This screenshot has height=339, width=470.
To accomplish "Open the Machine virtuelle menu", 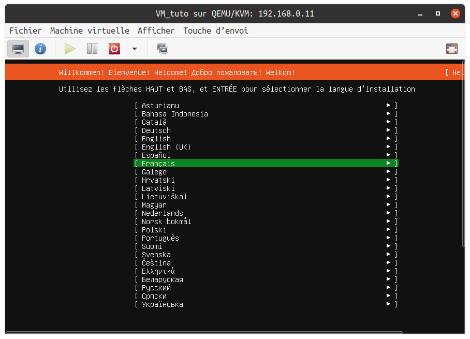I will tap(90, 31).
